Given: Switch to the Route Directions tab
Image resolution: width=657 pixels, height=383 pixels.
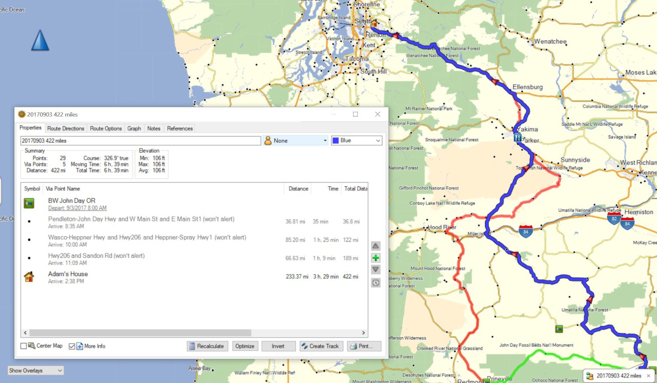Looking at the screenshot, I should coord(66,128).
